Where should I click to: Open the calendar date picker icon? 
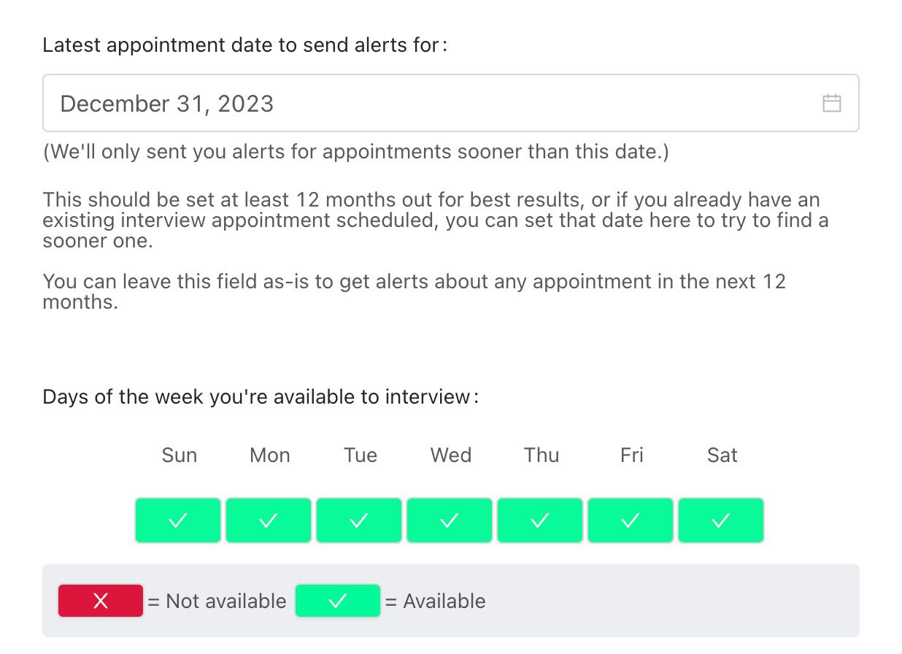pyautogui.click(x=832, y=103)
